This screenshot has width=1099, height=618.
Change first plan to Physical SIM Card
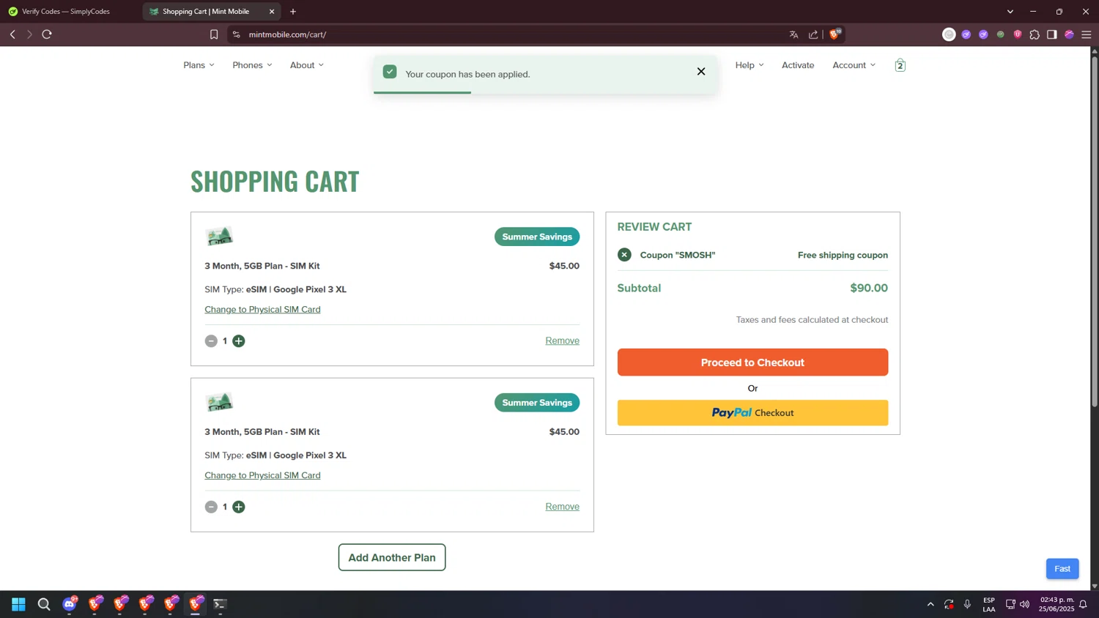click(x=262, y=310)
